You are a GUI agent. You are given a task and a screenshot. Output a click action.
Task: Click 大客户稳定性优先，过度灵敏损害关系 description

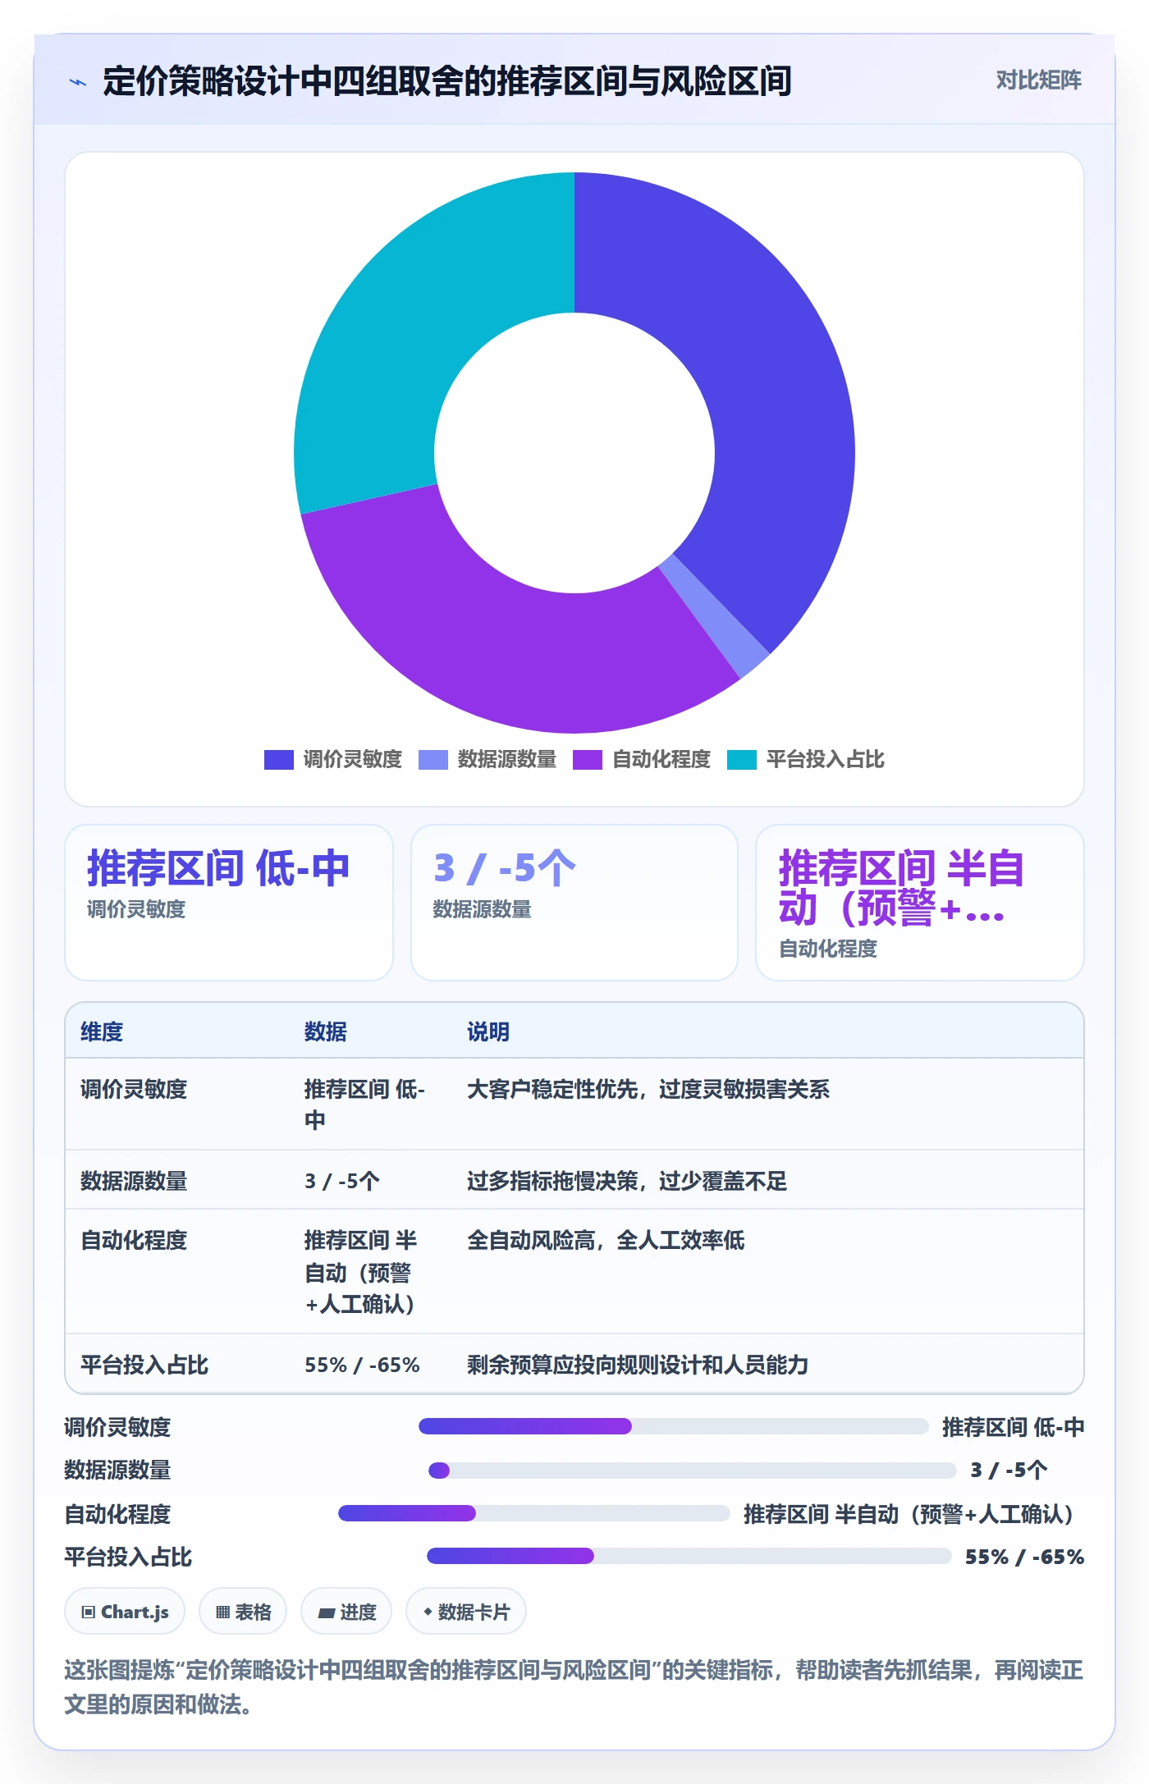[648, 1089]
